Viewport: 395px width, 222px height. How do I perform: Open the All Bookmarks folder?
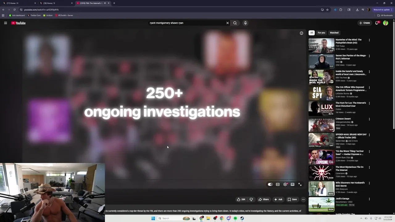pos(385,15)
